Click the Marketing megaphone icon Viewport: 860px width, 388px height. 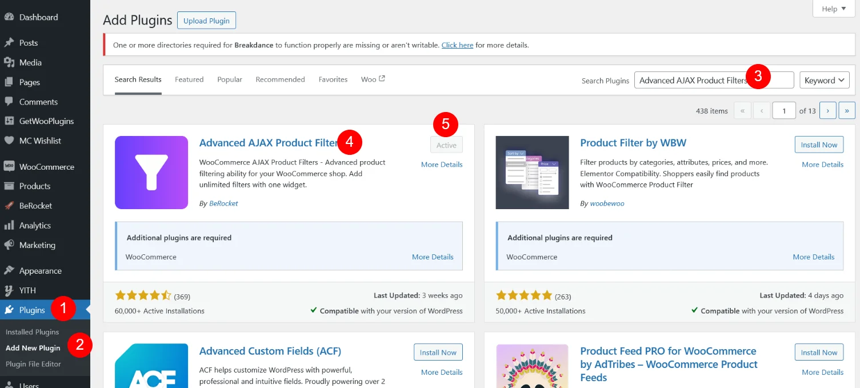click(x=9, y=245)
